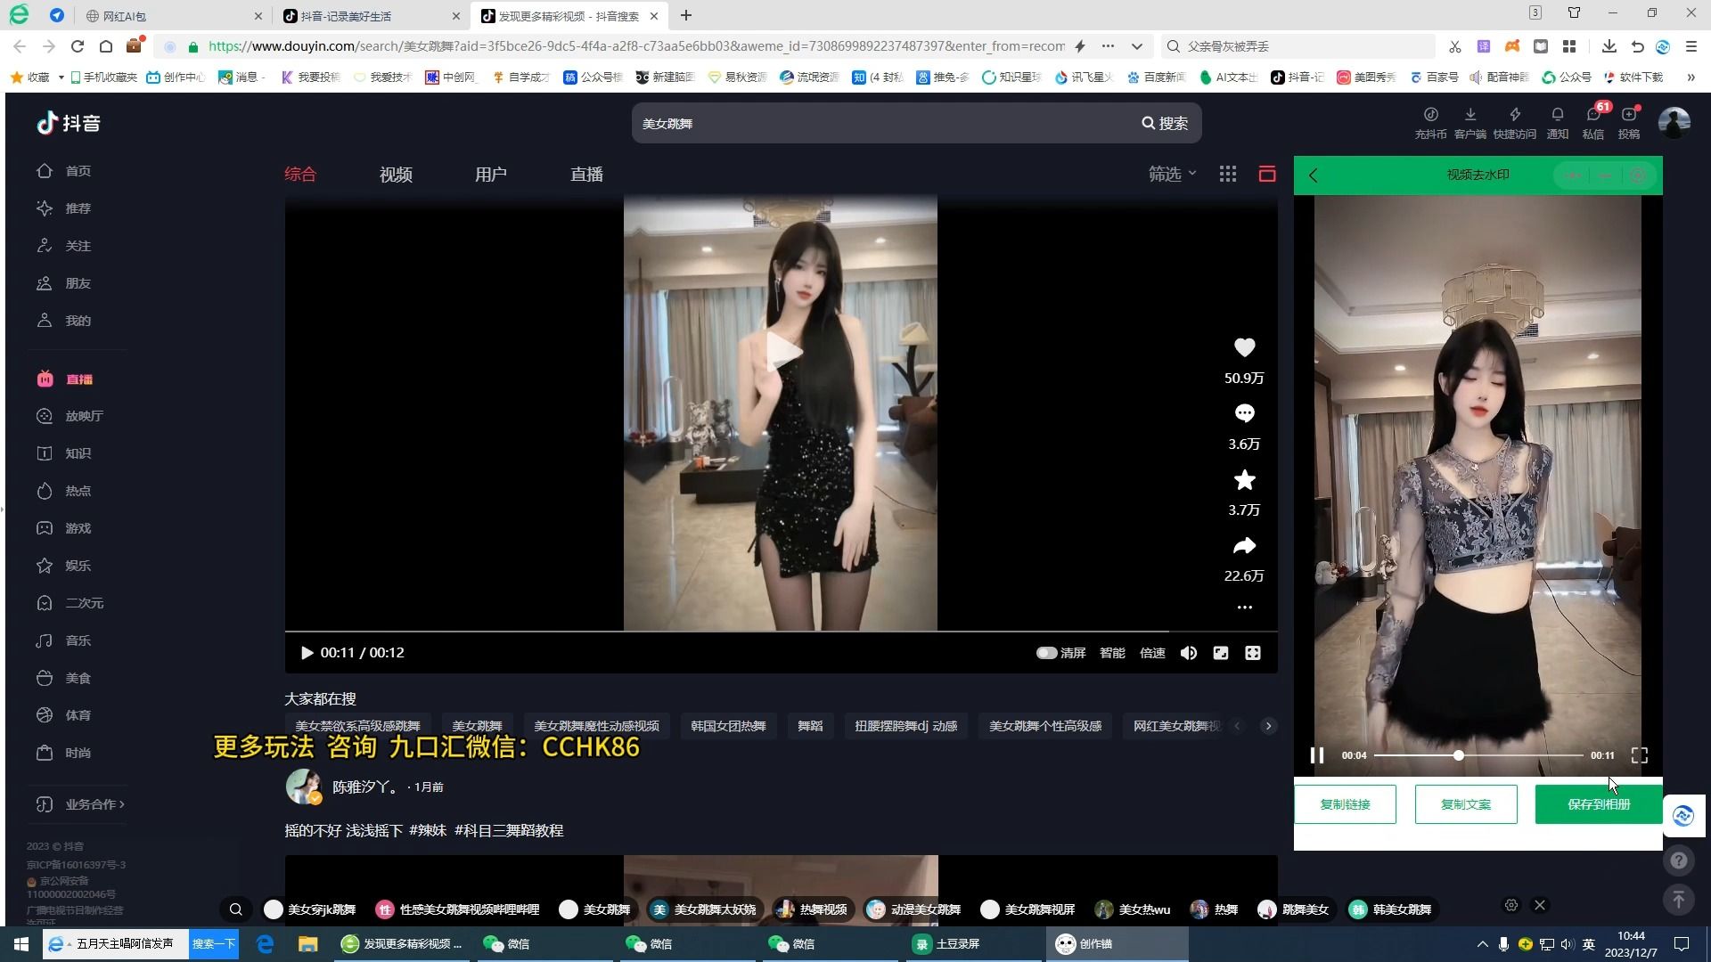Open Windows Start menu
This screenshot has height=962, width=1711.
click(x=20, y=944)
